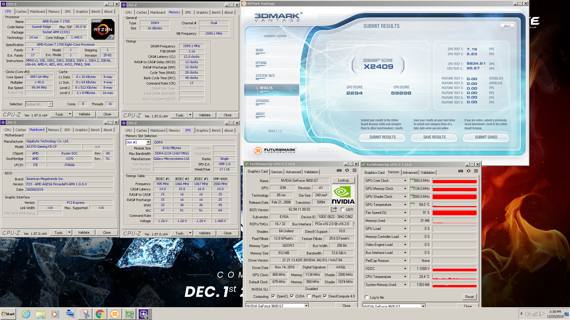
Task: Open SYSTEM INFO in 3DMark Vantage menu
Action: coord(265,76)
